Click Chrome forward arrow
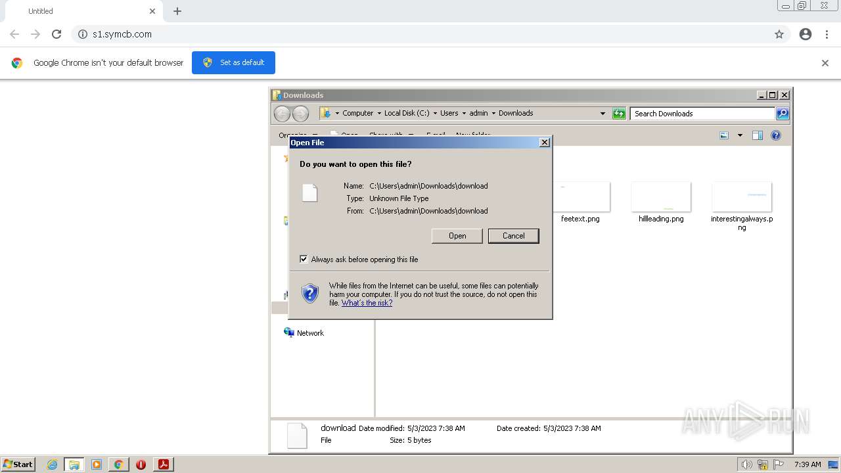The width and height of the screenshot is (841, 473). 35,34
